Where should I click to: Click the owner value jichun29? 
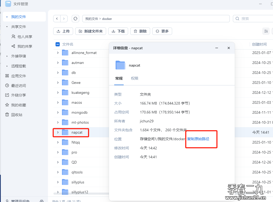(147, 121)
